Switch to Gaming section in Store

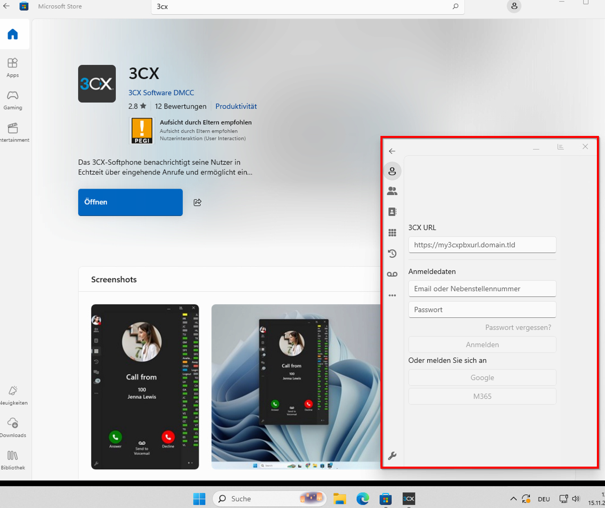click(13, 100)
